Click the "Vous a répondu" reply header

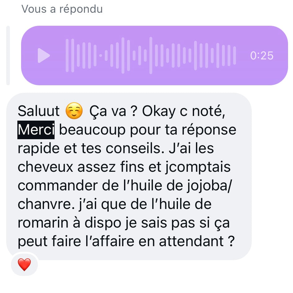point(62,9)
